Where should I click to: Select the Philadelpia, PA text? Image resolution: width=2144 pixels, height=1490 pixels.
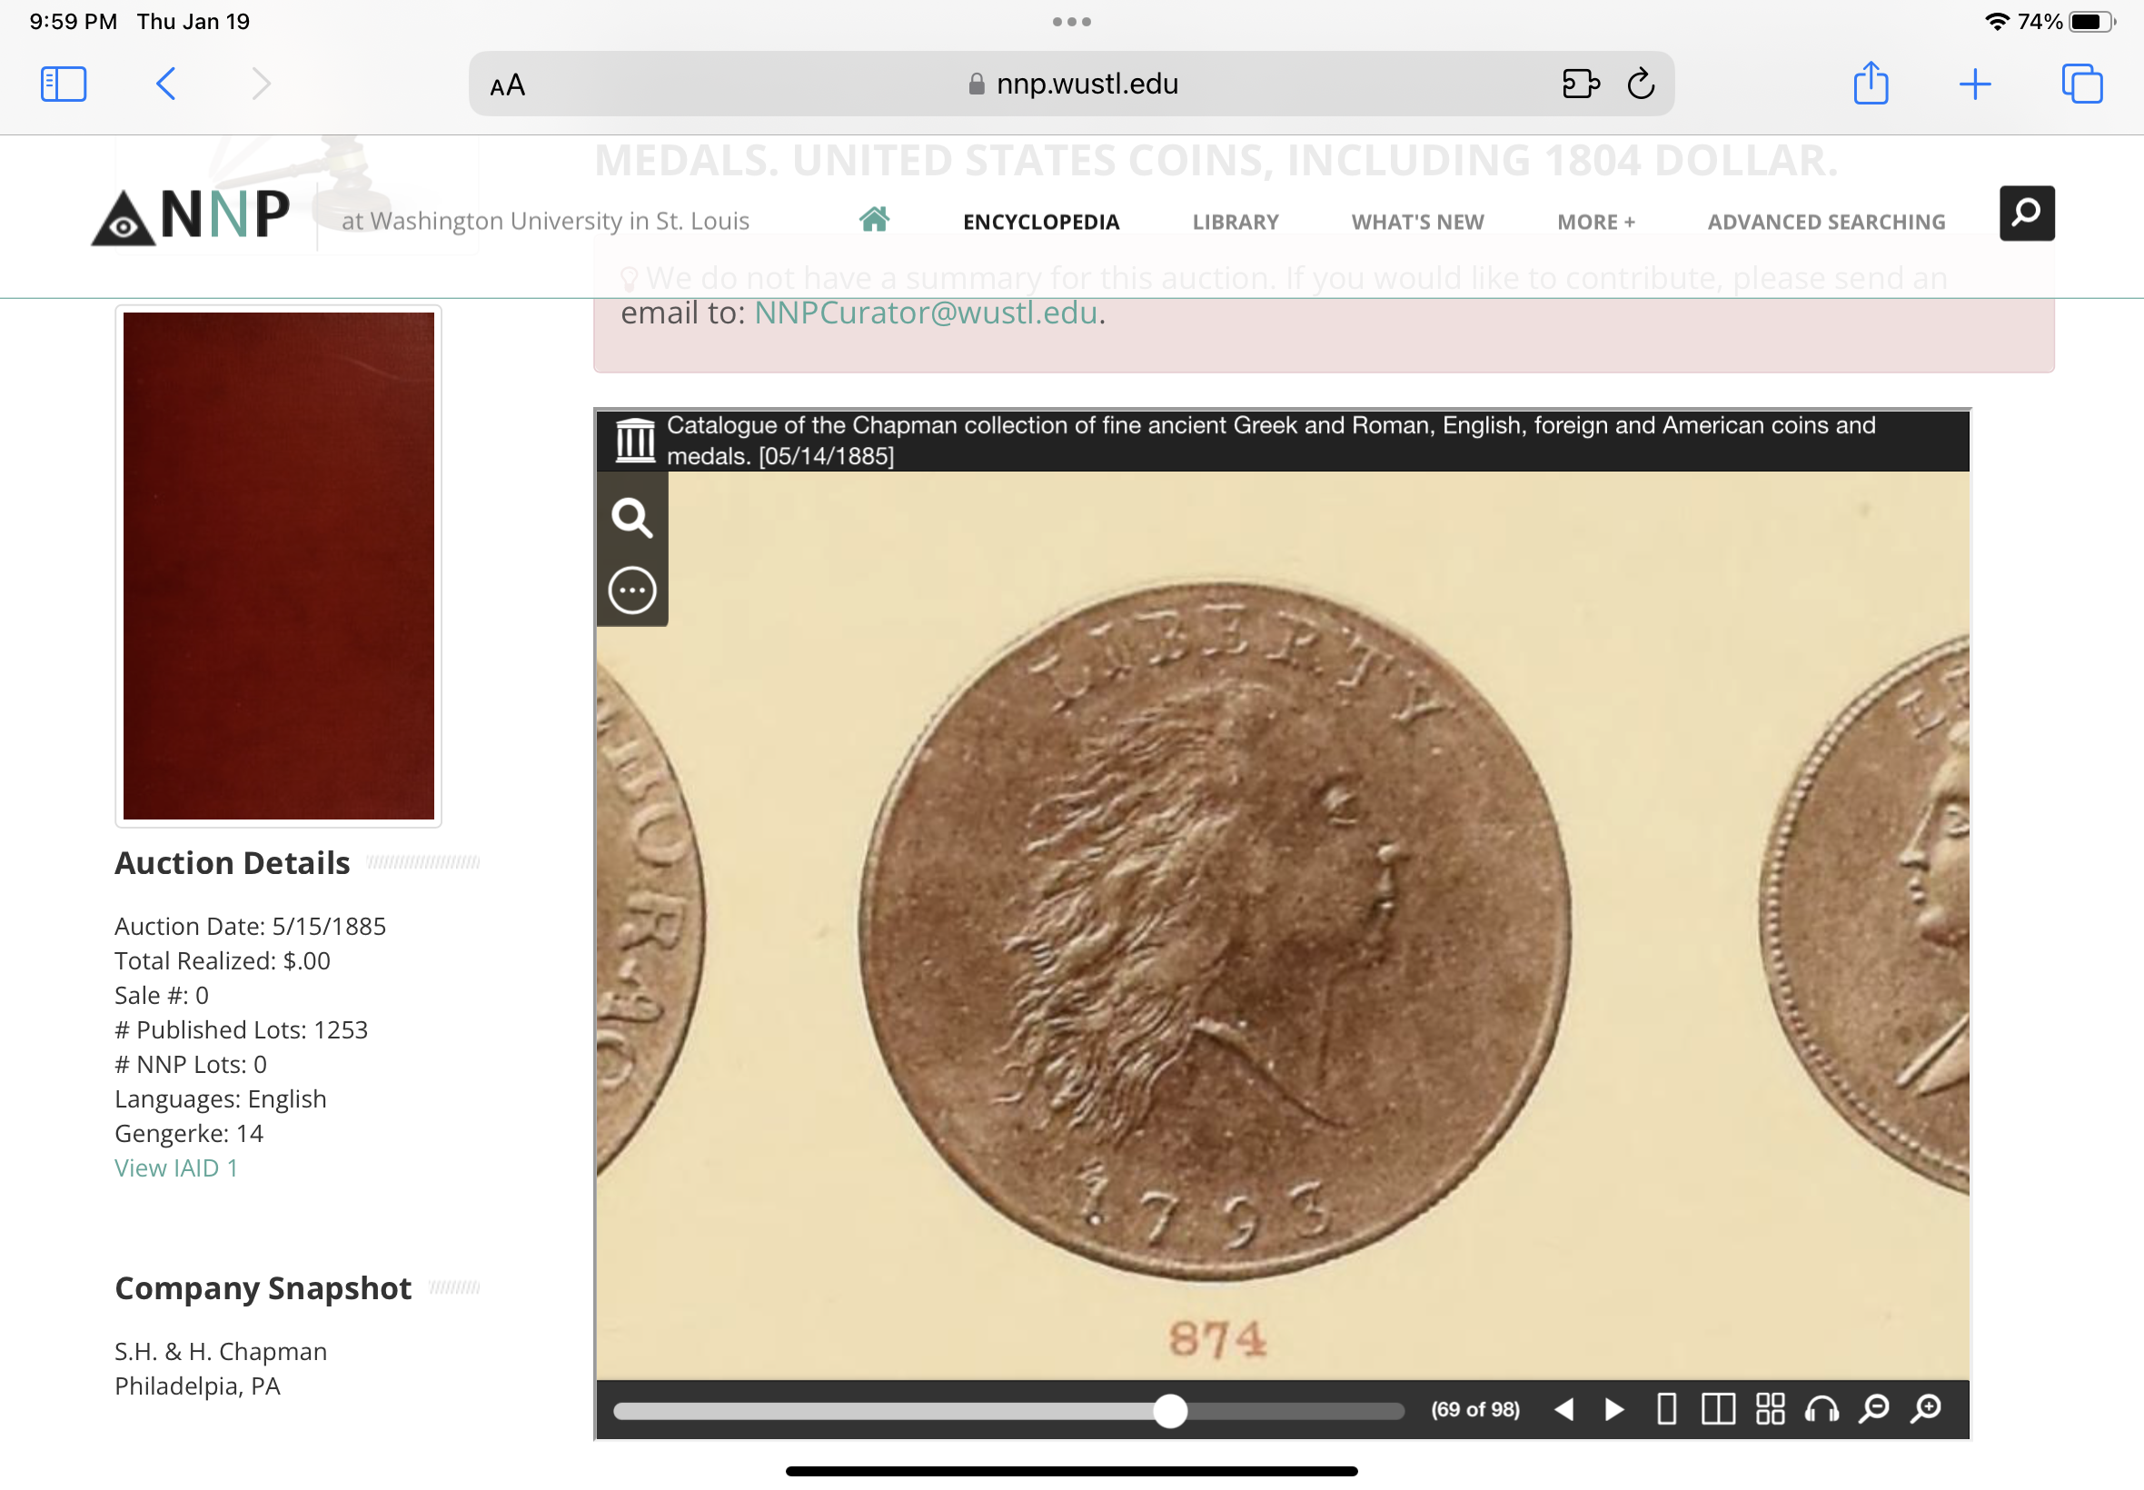click(197, 1386)
